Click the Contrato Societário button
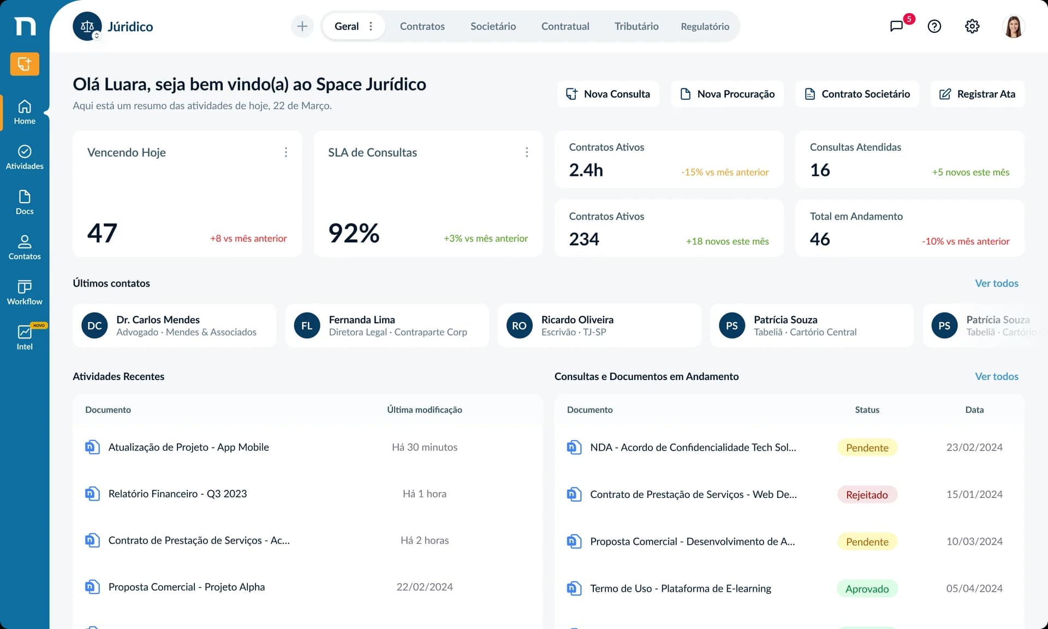The width and height of the screenshot is (1048, 629). (x=858, y=94)
